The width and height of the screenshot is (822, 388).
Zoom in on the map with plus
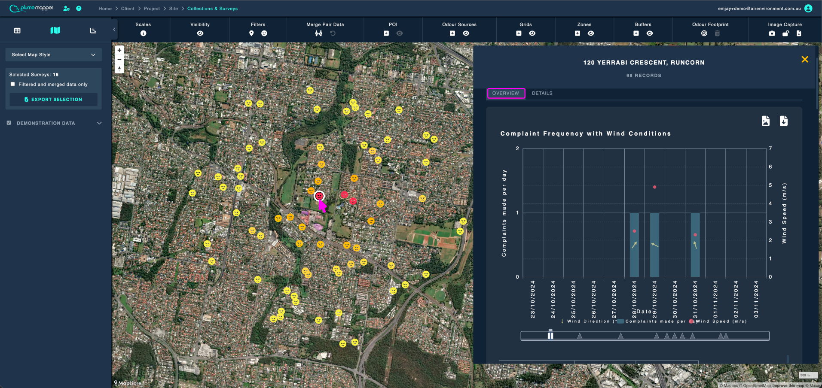pos(119,50)
